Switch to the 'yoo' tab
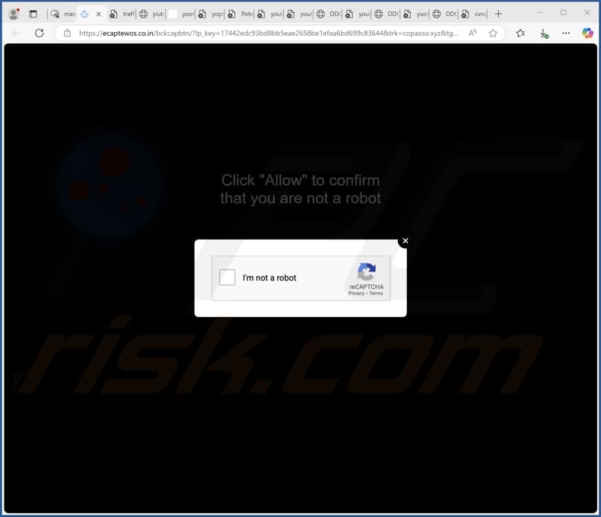The image size is (601, 517). click(x=181, y=14)
